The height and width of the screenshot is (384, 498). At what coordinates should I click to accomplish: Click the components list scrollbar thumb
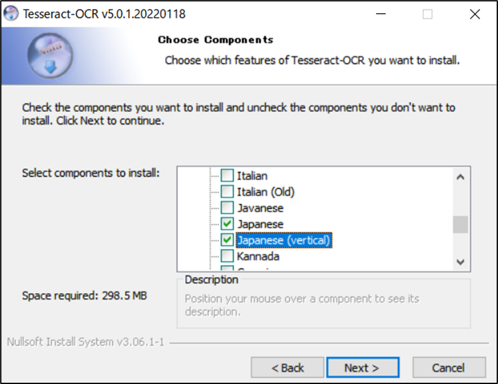460,224
